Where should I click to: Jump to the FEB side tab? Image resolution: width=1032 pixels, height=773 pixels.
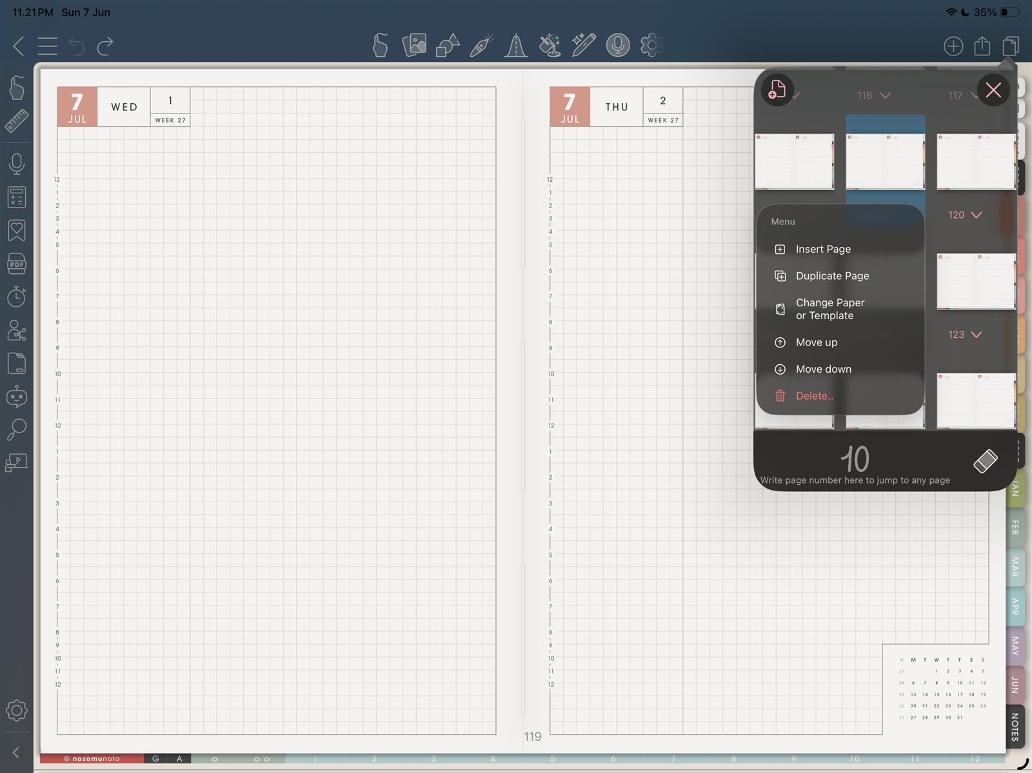1015,527
